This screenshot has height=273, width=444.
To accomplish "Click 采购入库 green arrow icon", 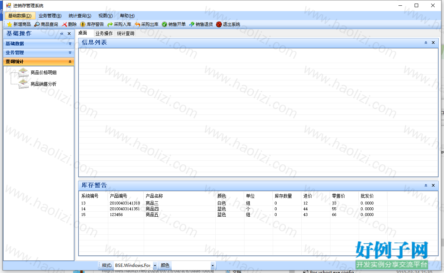I will (110, 24).
